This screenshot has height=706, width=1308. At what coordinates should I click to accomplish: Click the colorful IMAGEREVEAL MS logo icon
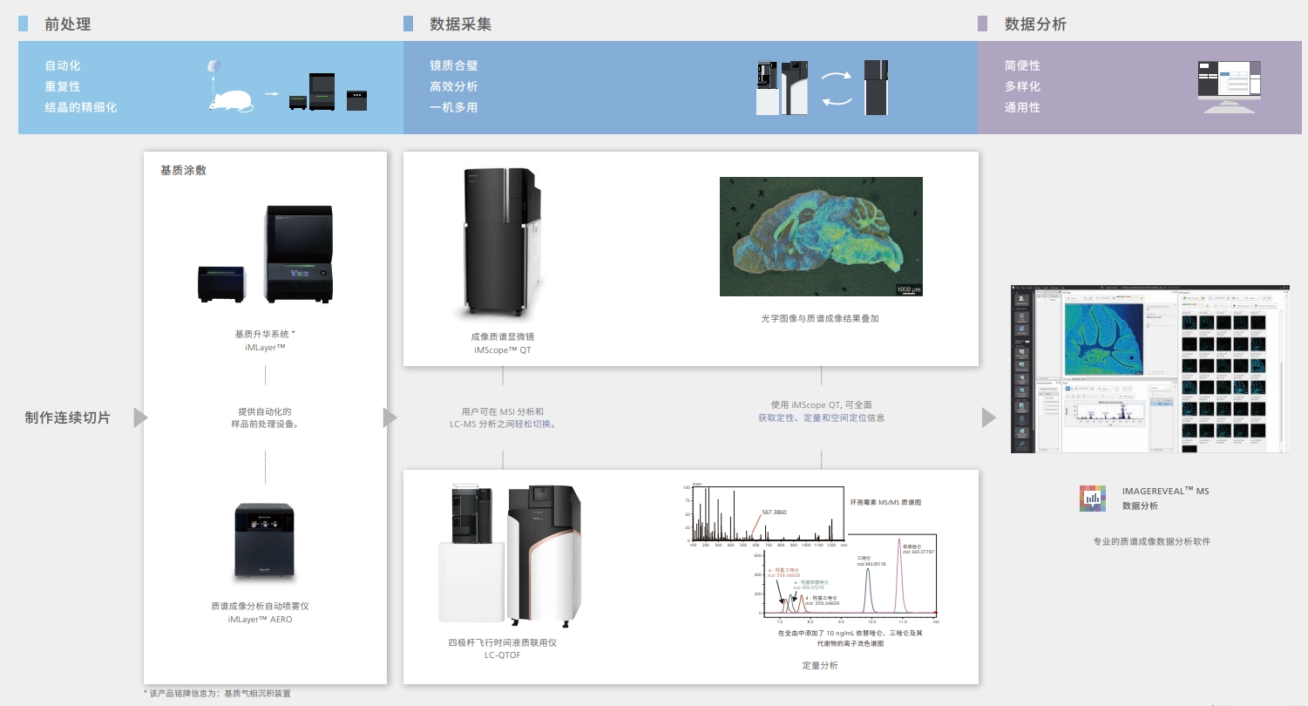pos(1092,499)
